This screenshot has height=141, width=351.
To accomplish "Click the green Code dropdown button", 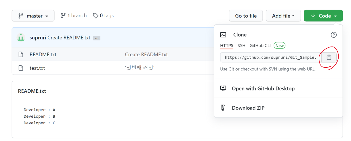I will click(x=323, y=16).
